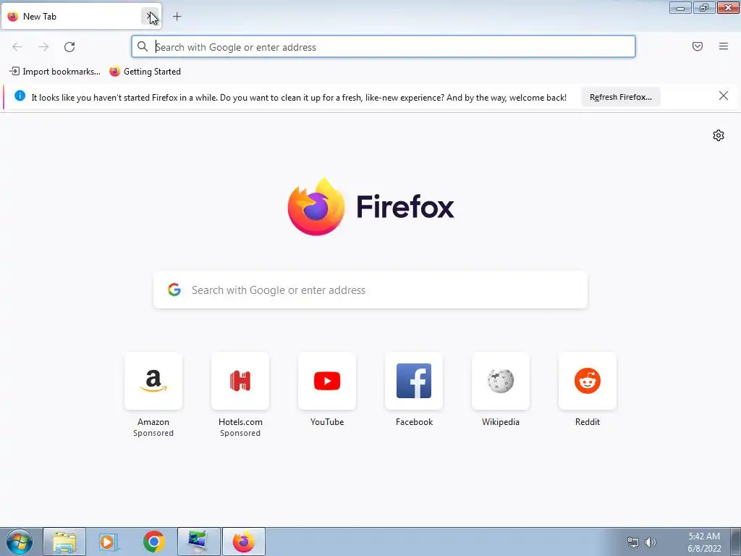Click Import bookmarks in bookmarks toolbar
Image resolution: width=741 pixels, height=556 pixels.
pos(55,72)
